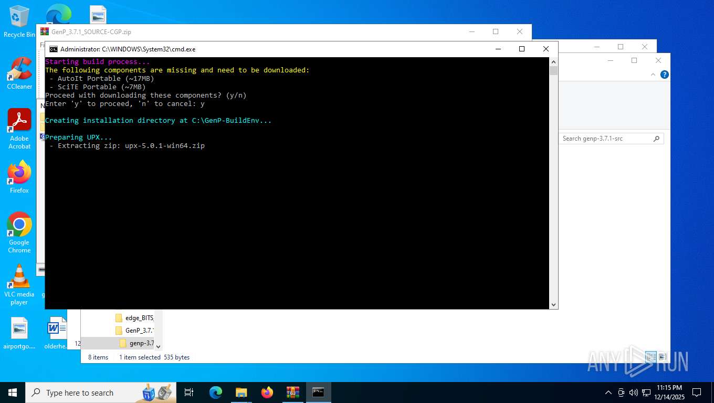Close the Explorer window with Help icon

coord(658,60)
